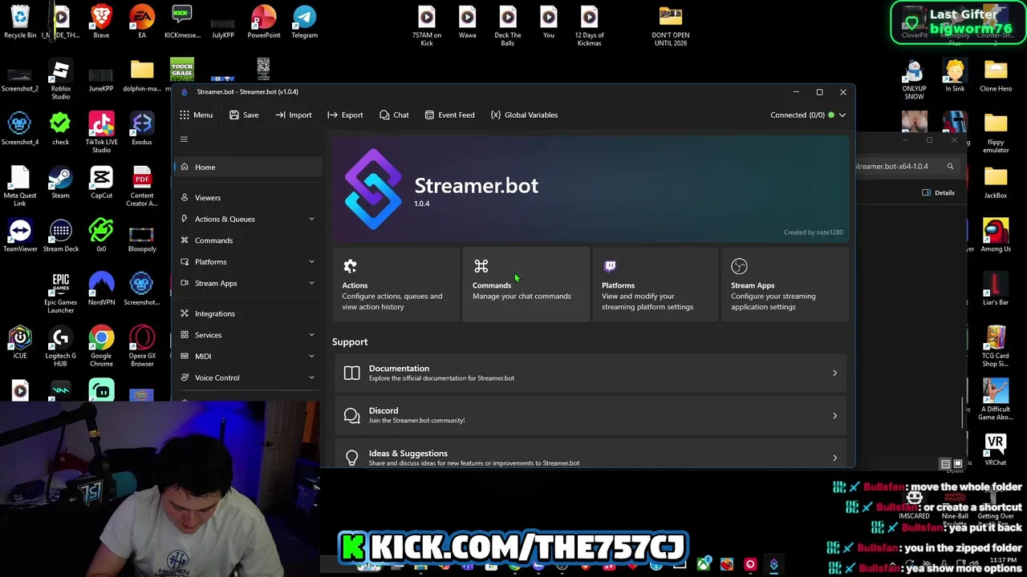Select the iCUE desktop icon
The height and width of the screenshot is (577, 1027).
tap(20, 342)
